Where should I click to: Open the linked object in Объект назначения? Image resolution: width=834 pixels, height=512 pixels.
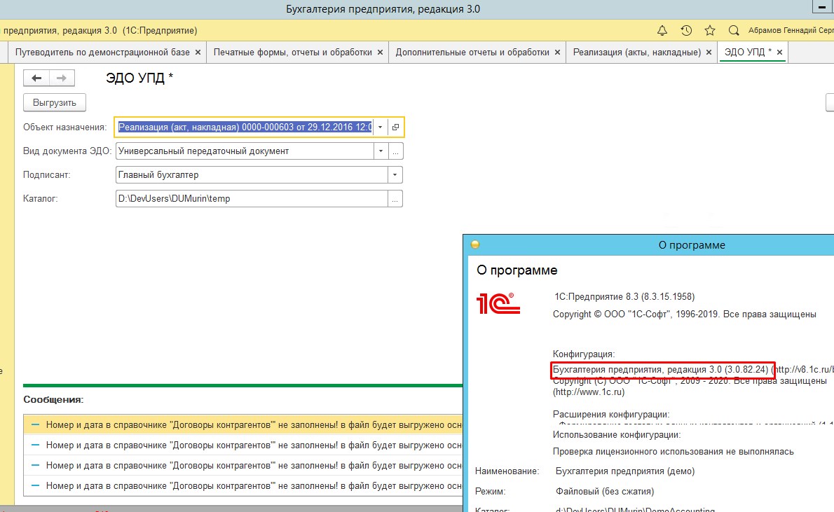pos(395,127)
